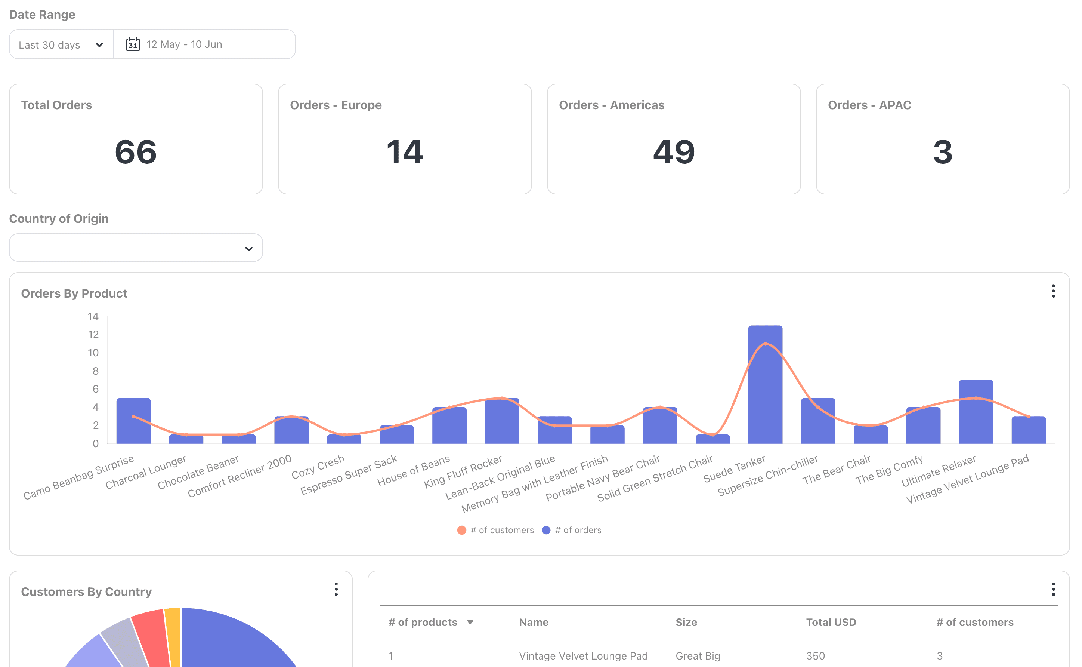Viewport: 1082px width, 667px height.
Task: Click the Orders - APAC value 3
Action: coord(942,152)
